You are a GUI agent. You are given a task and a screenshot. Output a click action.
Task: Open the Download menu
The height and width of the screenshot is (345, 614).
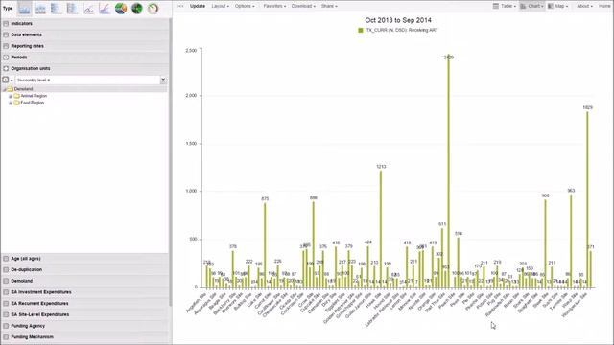coord(303,6)
